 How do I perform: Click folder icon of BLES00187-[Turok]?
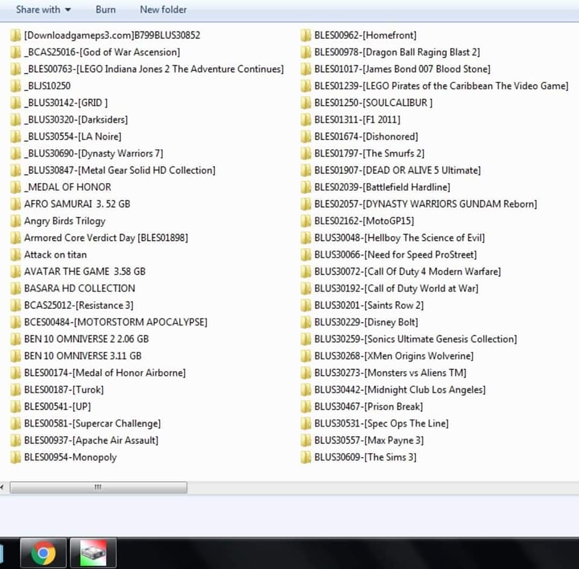click(15, 390)
